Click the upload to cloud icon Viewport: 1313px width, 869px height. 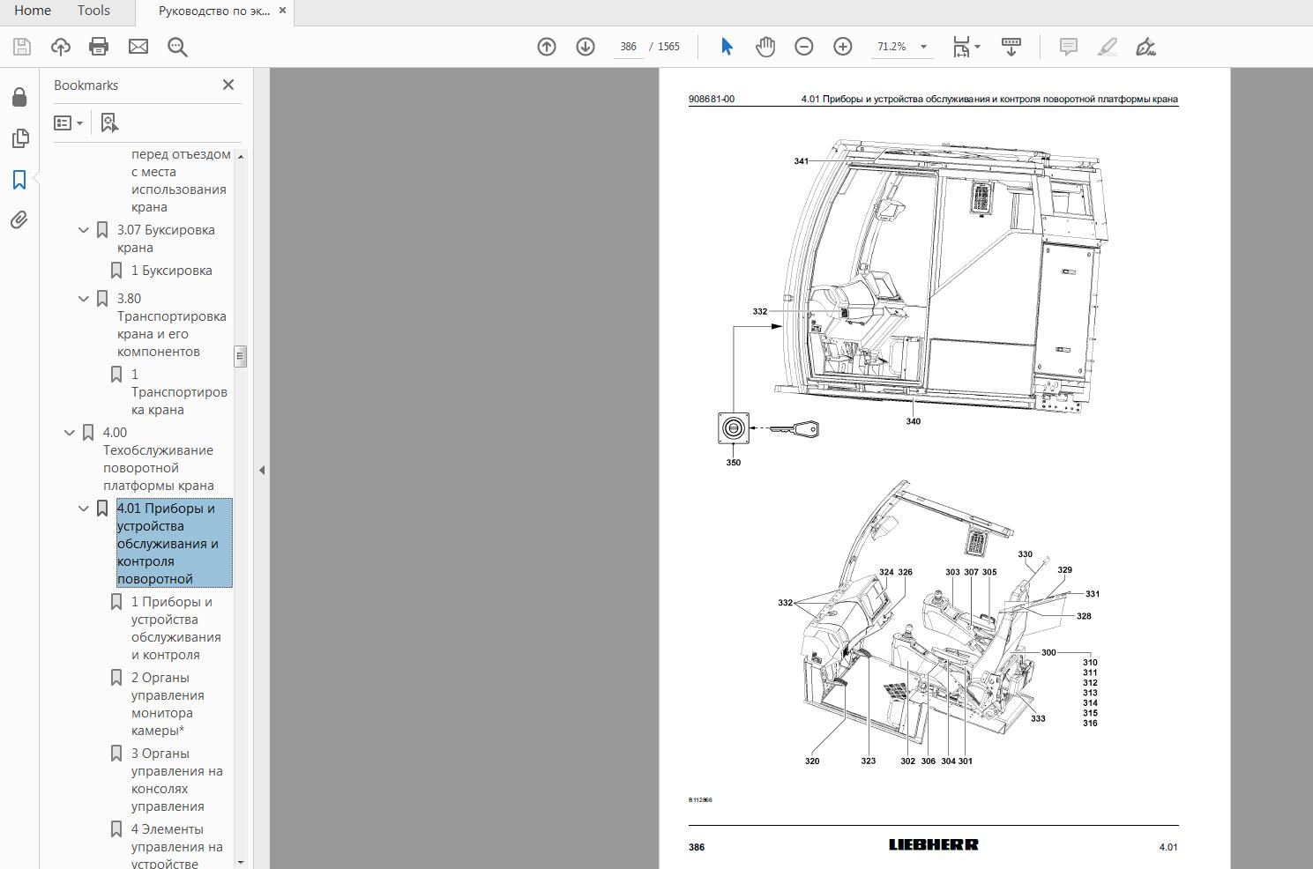click(x=61, y=47)
